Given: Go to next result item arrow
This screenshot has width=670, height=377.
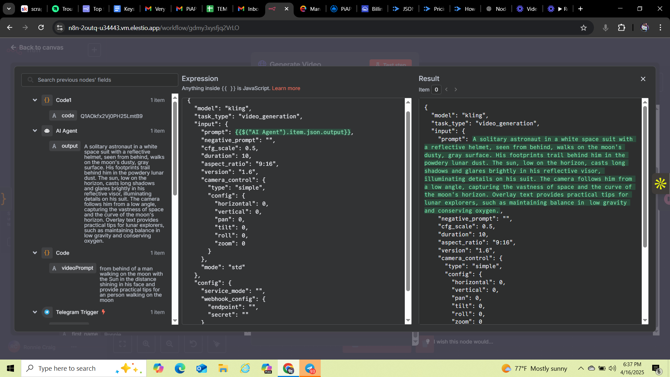Looking at the screenshot, I should (x=456, y=90).
